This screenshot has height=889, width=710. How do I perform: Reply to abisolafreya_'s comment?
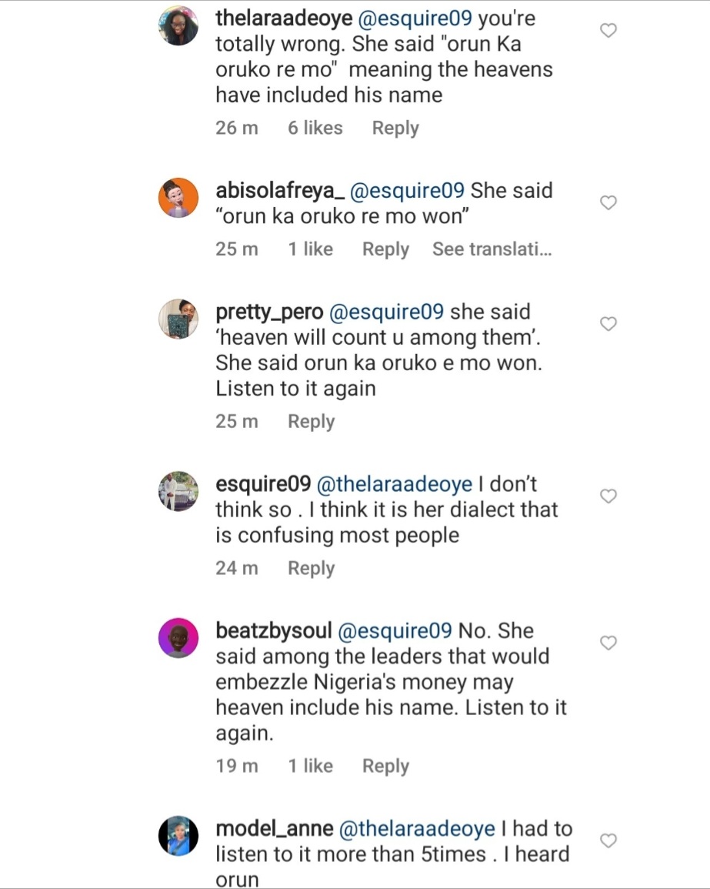tap(385, 249)
